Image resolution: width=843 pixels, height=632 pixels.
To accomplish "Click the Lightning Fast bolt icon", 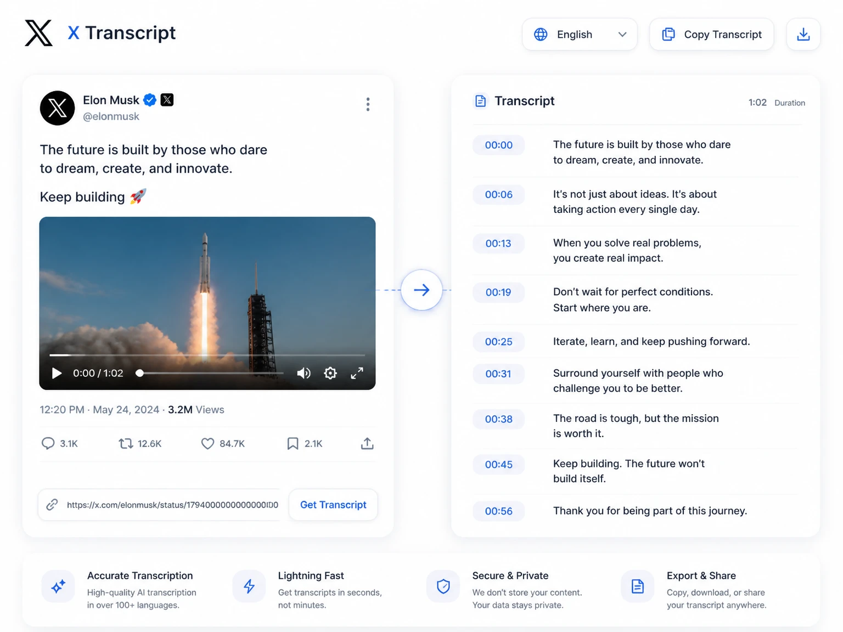I will 249,586.
